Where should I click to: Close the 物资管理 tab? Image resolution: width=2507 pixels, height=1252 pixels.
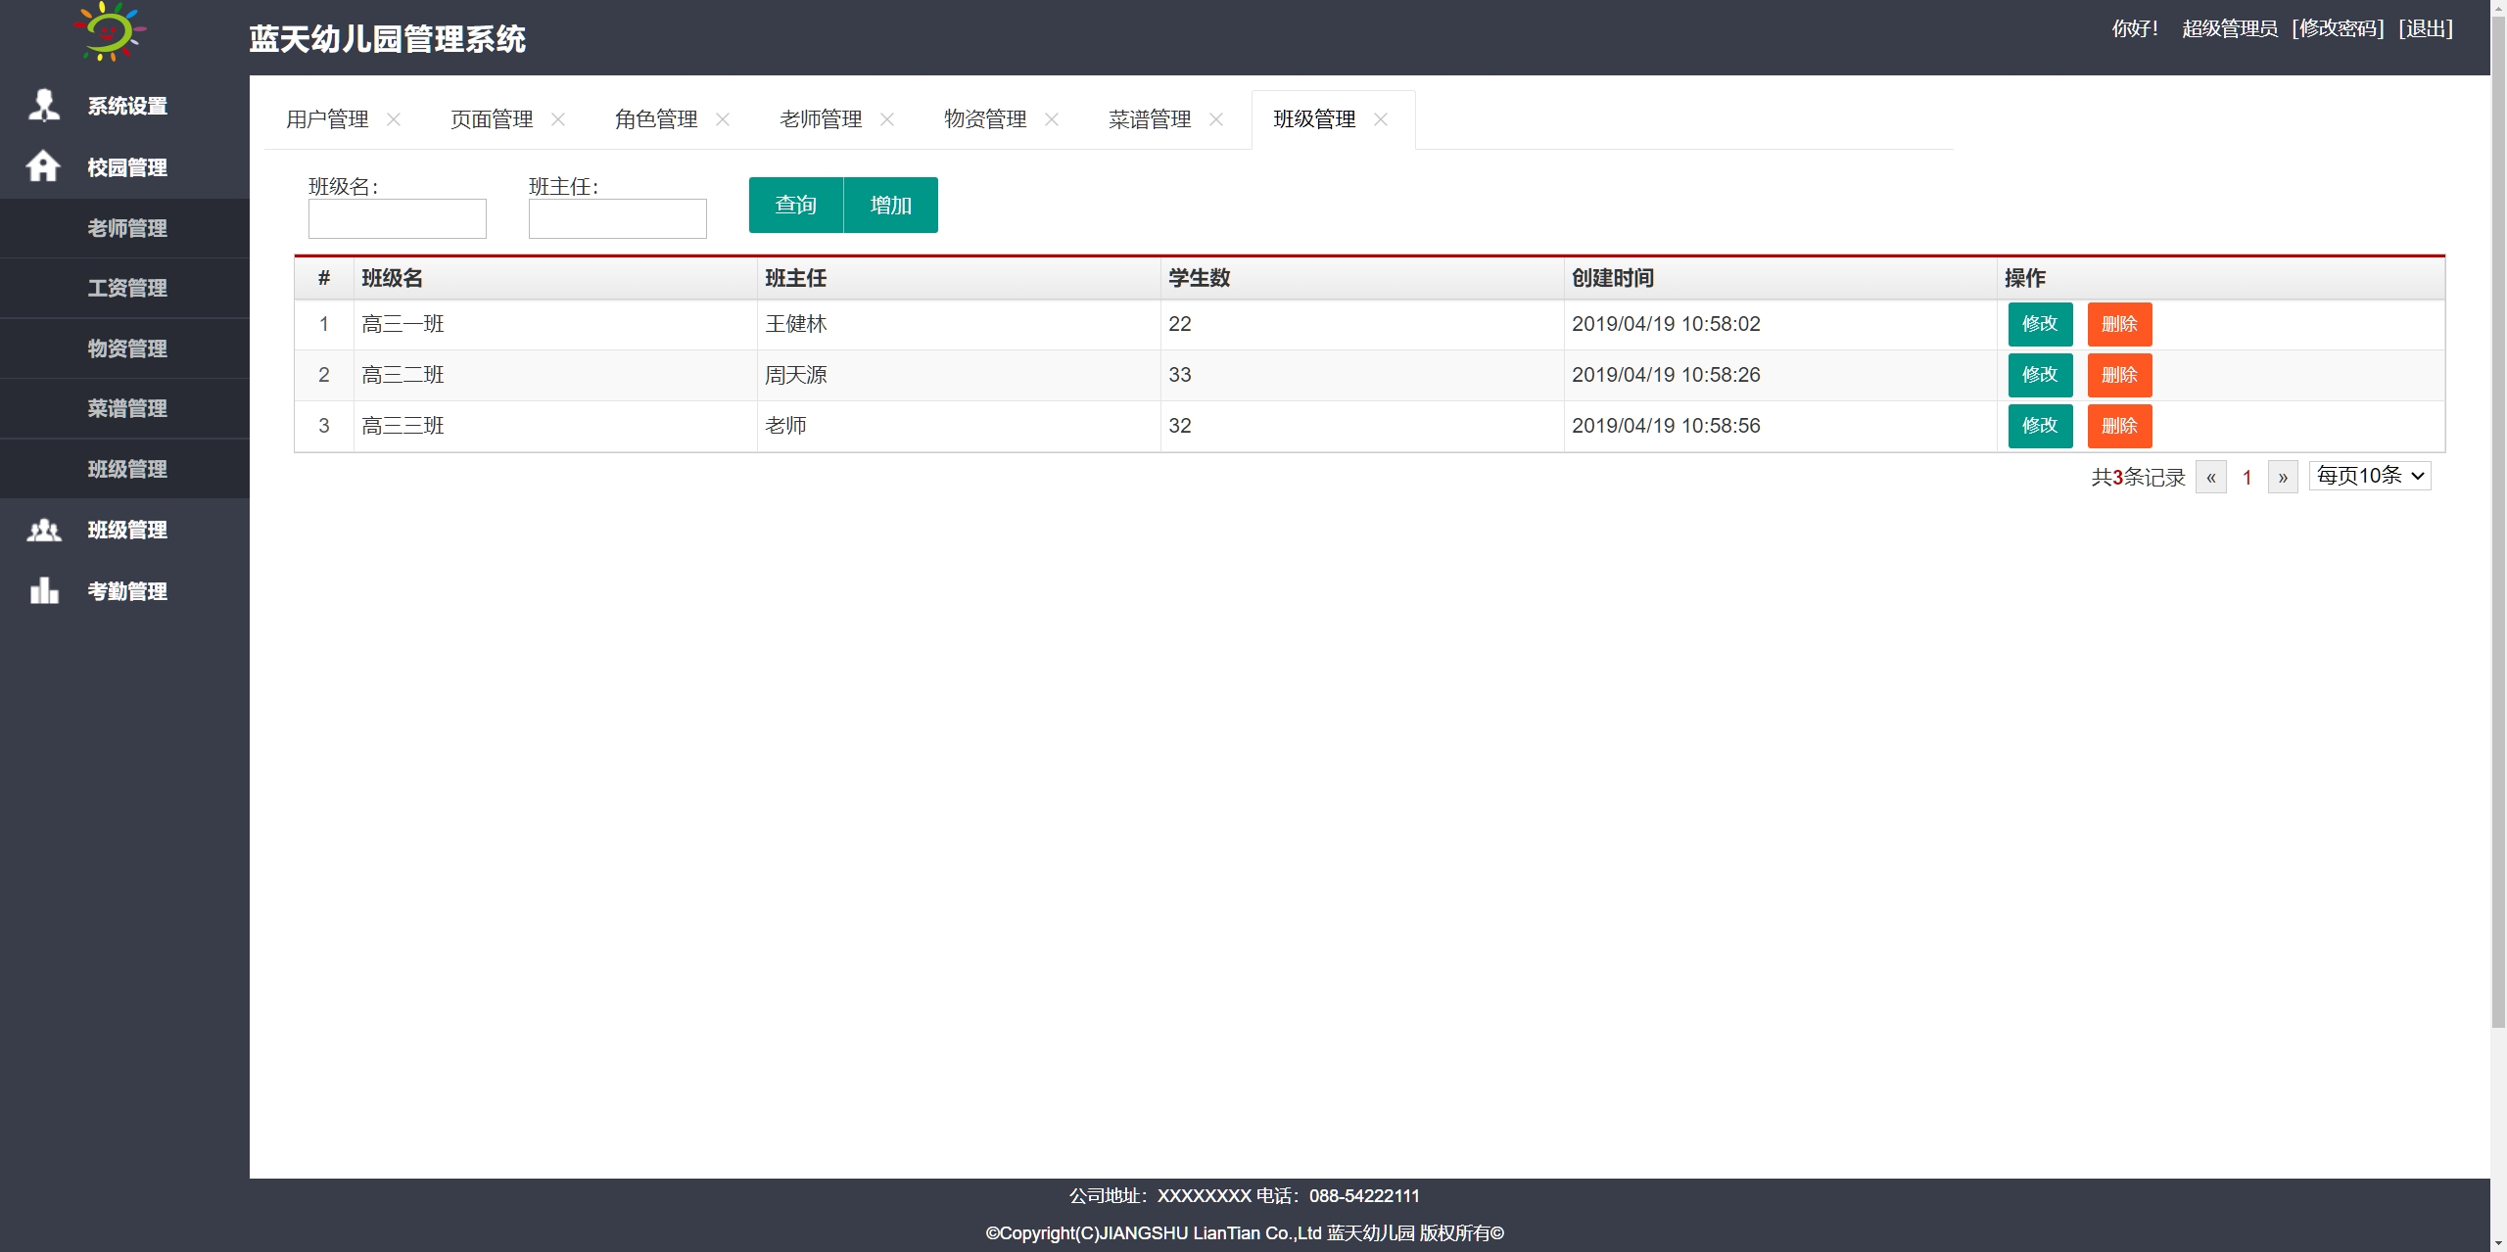(1052, 119)
